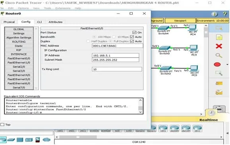Open the PC4 device in workspace
The width and height of the screenshot is (230, 145).
[193, 28]
